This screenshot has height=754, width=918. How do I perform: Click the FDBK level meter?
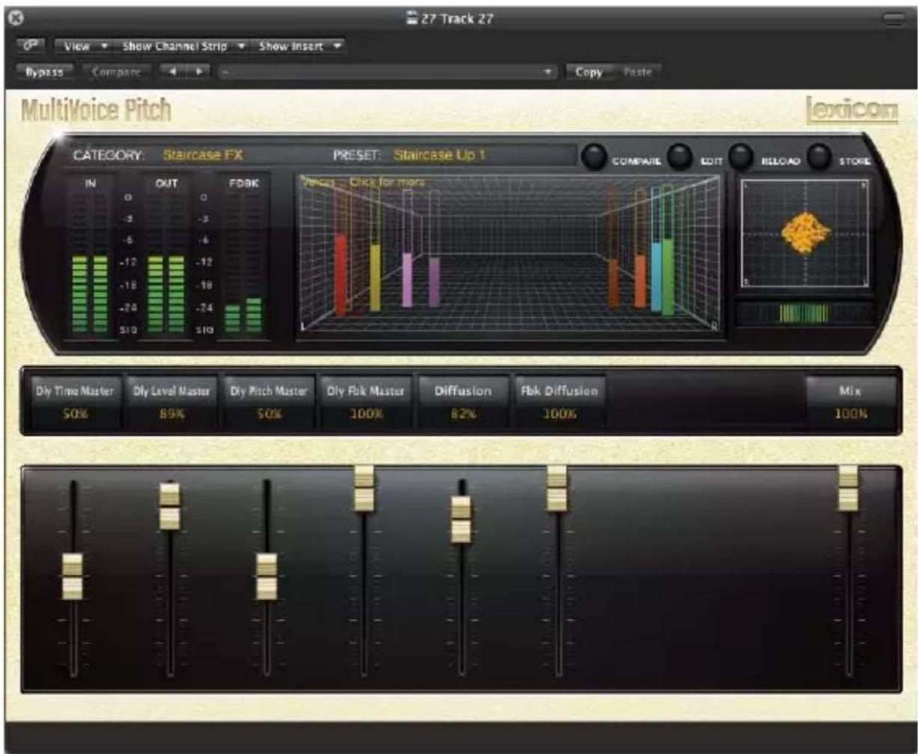[x=243, y=258]
